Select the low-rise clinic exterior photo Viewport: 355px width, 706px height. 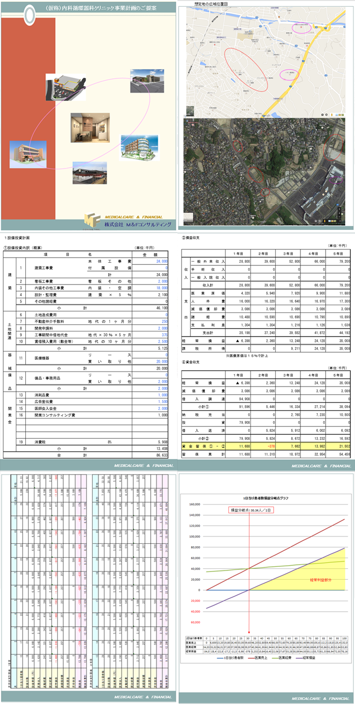coord(90,173)
